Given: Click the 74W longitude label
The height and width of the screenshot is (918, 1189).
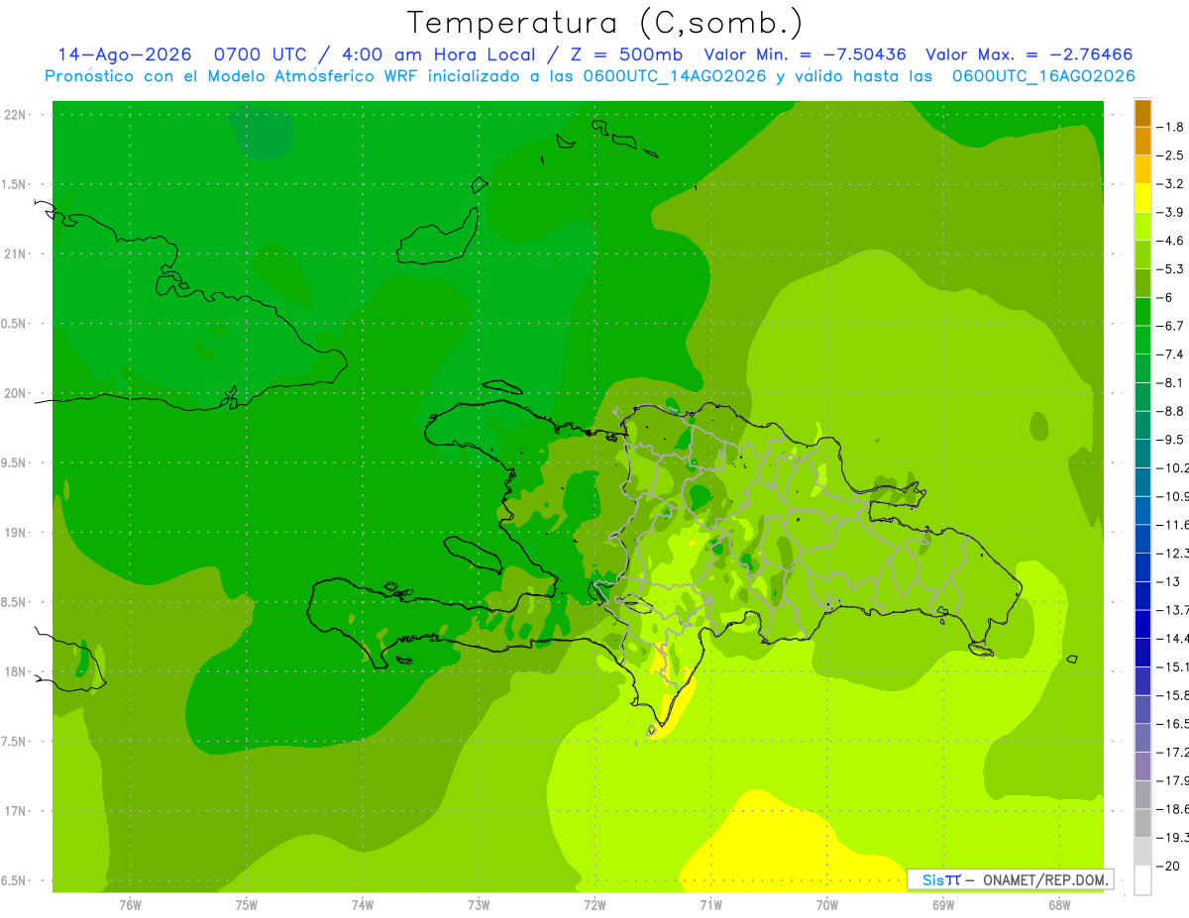Looking at the screenshot, I should click(363, 904).
